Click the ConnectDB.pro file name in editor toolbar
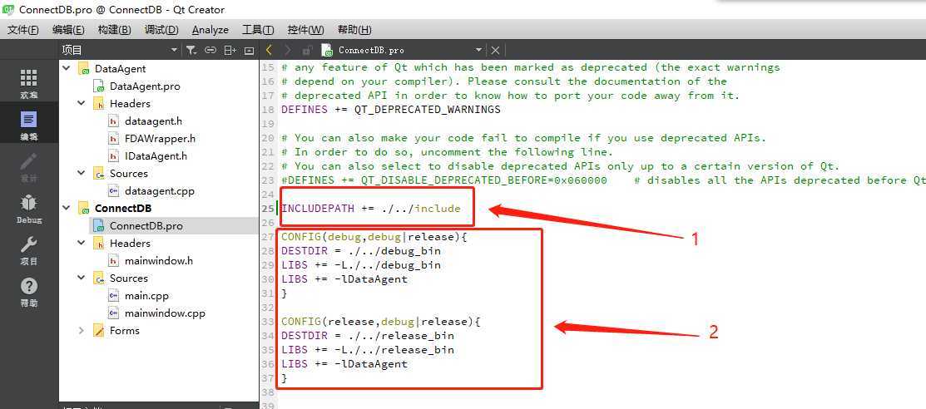 pyautogui.click(x=371, y=51)
